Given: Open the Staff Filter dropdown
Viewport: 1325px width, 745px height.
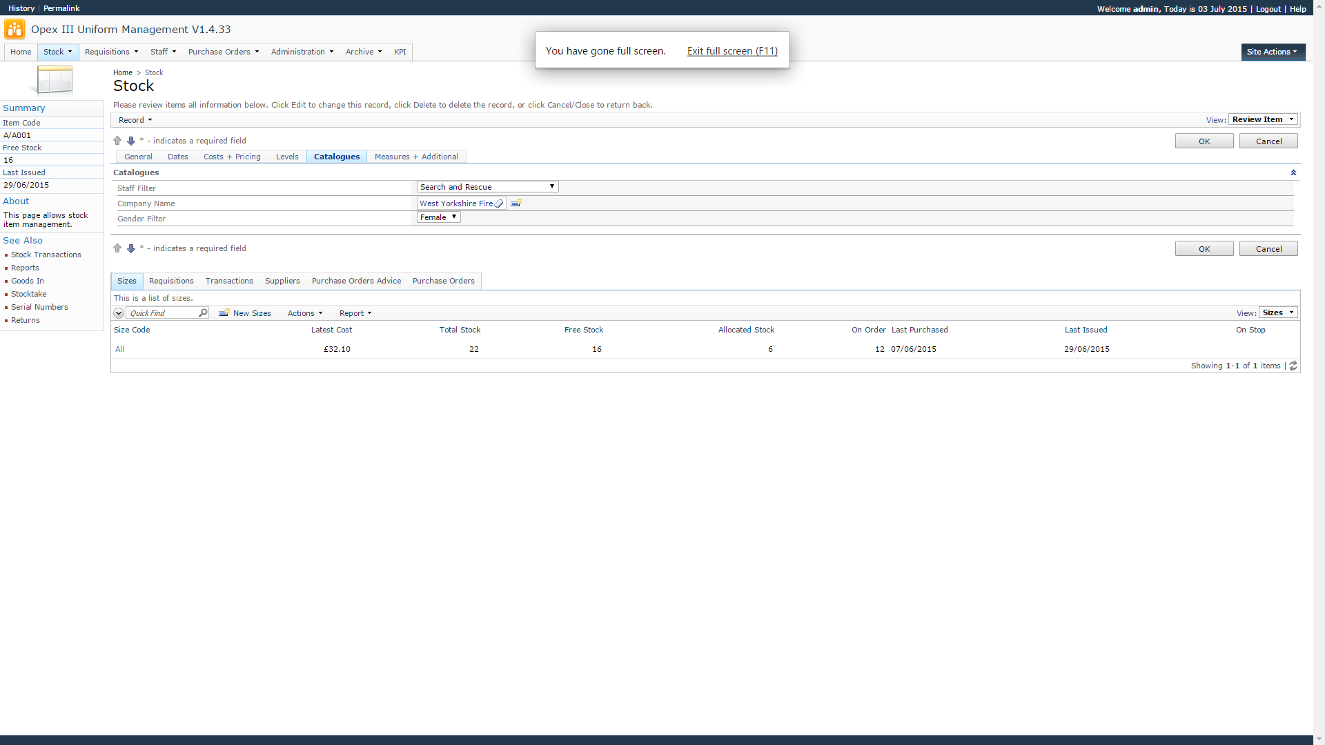Looking at the screenshot, I should click(x=487, y=187).
